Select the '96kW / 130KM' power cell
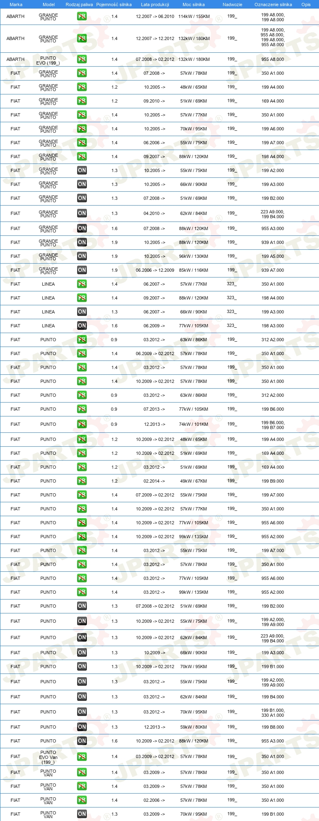Image resolution: width=319 pixels, height=821 pixels. click(x=194, y=256)
